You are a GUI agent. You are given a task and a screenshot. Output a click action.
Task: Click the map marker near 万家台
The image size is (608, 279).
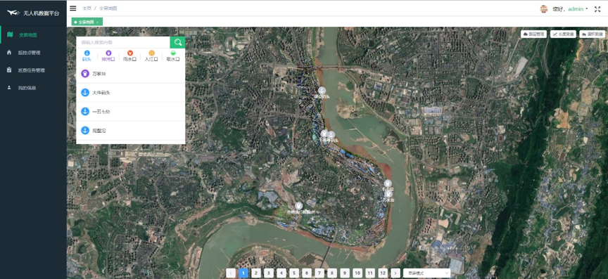click(388, 194)
